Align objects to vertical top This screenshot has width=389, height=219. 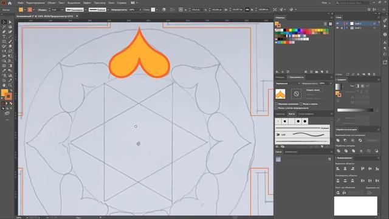click(x=363, y=169)
